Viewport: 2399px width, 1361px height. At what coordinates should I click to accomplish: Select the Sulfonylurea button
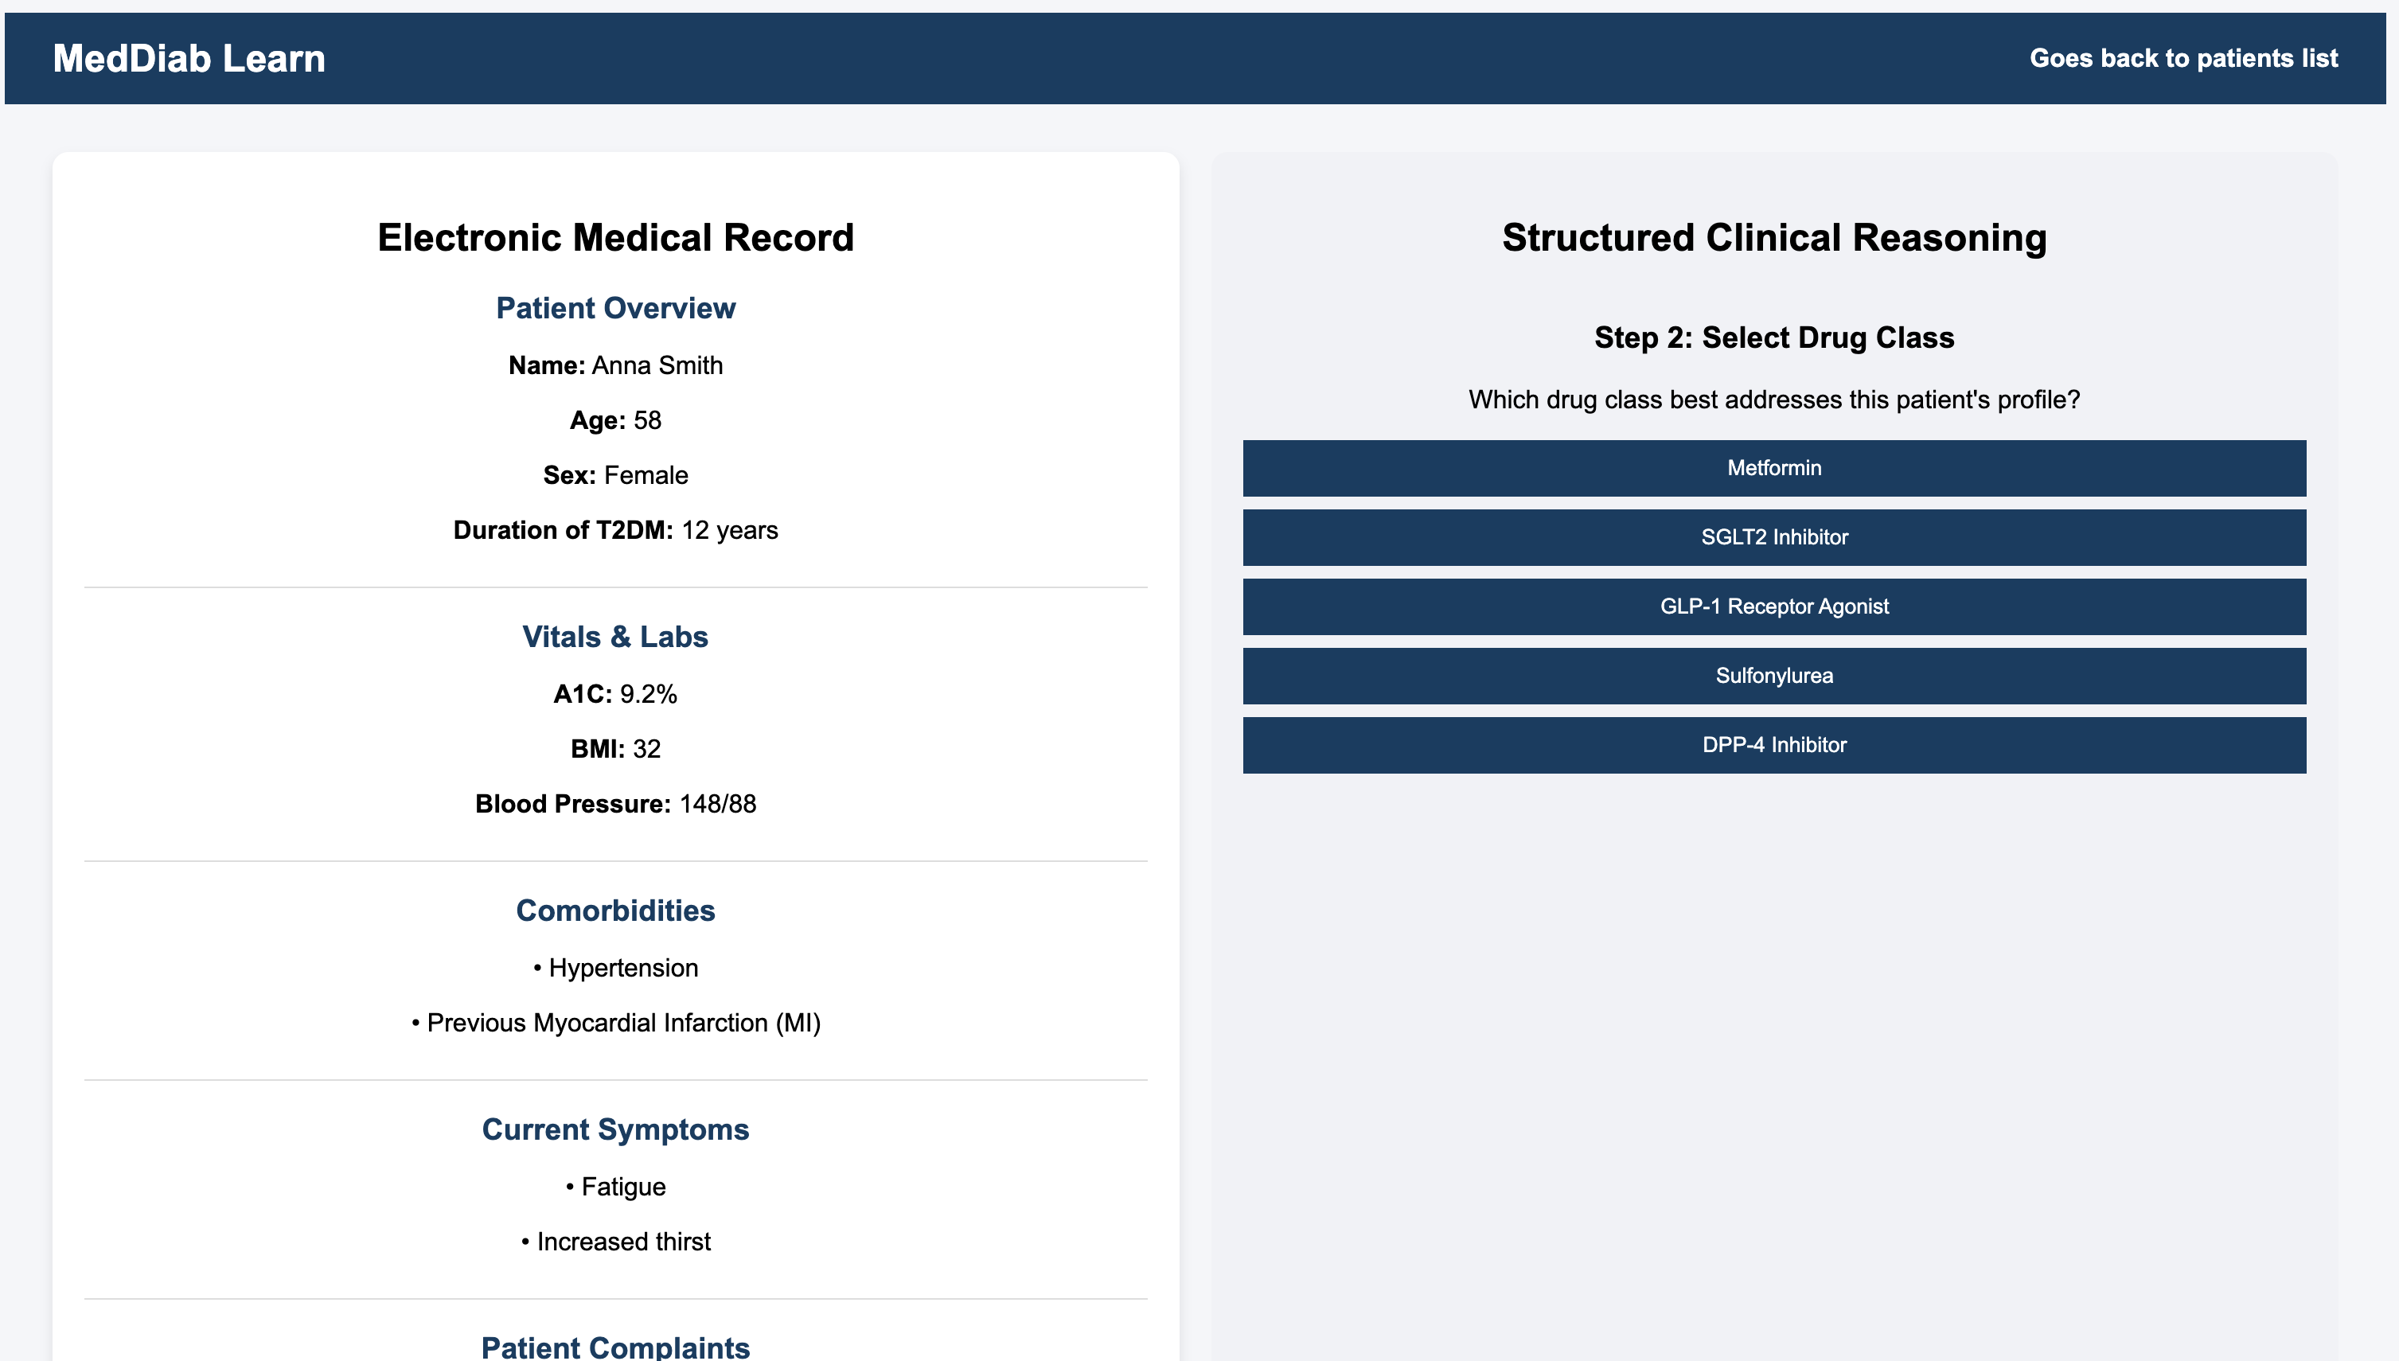point(1773,675)
